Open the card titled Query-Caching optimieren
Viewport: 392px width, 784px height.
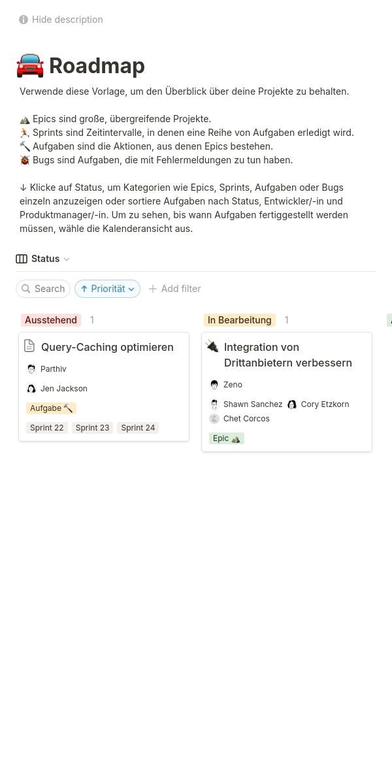107,347
